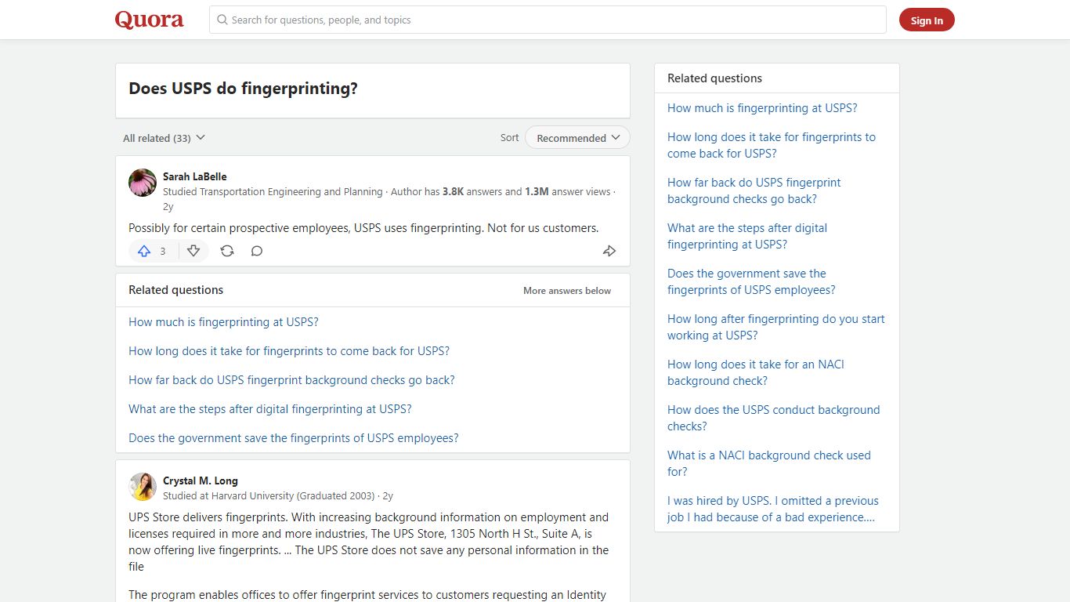Image resolution: width=1070 pixels, height=602 pixels.
Task: Click the question title 'Does USPS do fingerprinting?'
Action: [243, 89]
